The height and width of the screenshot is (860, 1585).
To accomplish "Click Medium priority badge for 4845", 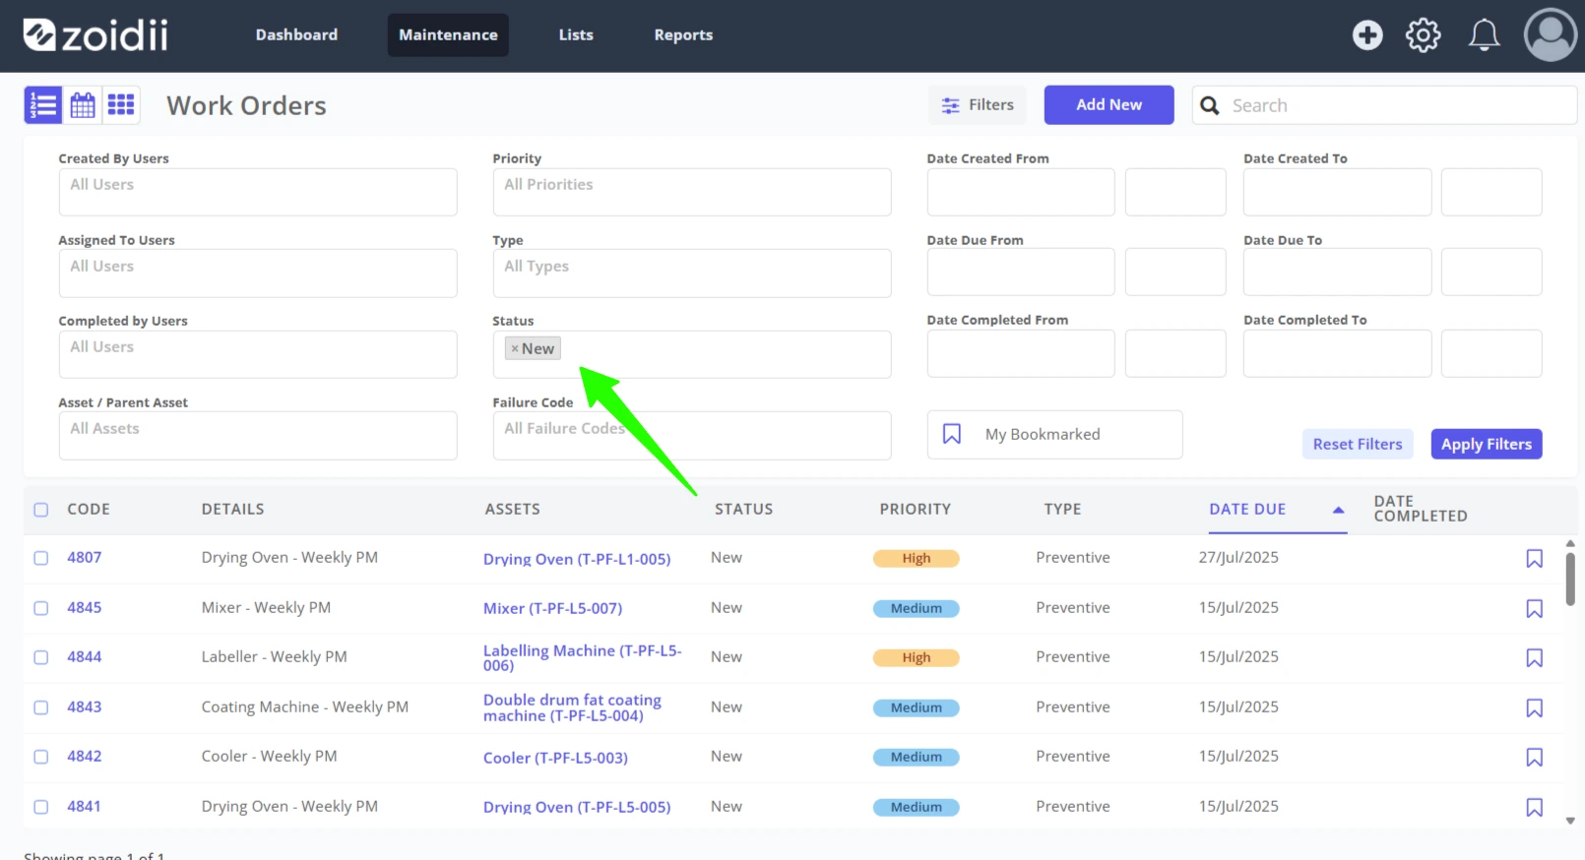I will pos(916,609).
